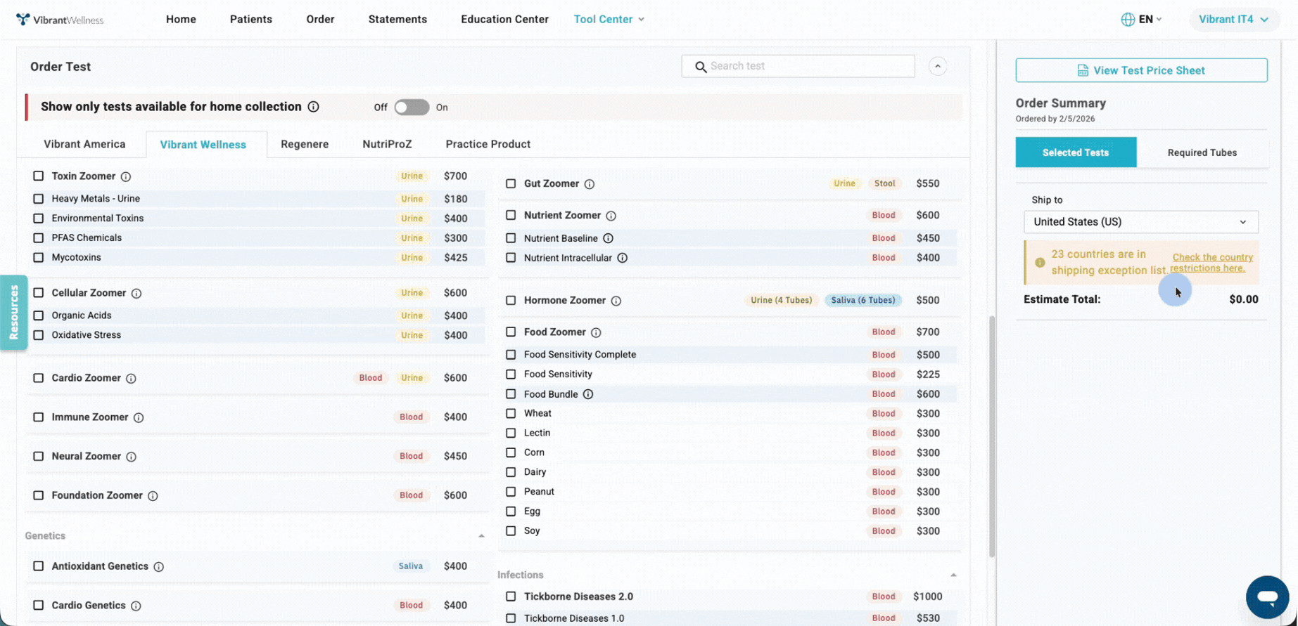
Task: Select the Food Sensitivity Complete checkbox
Action: click(x=511, y=355)
